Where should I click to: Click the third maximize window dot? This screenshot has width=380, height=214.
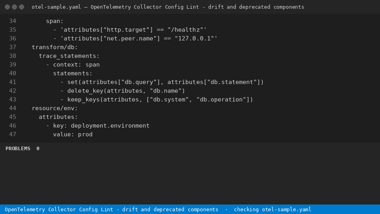pos(21,7)
